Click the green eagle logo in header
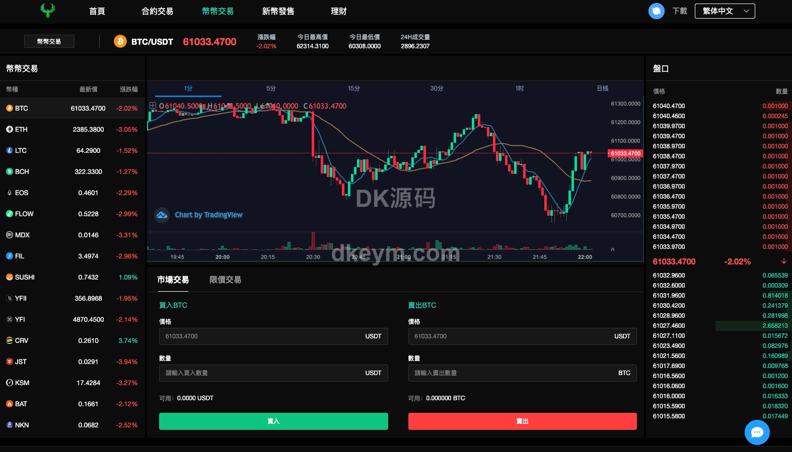The image size is (792, 452). [48, 11]
